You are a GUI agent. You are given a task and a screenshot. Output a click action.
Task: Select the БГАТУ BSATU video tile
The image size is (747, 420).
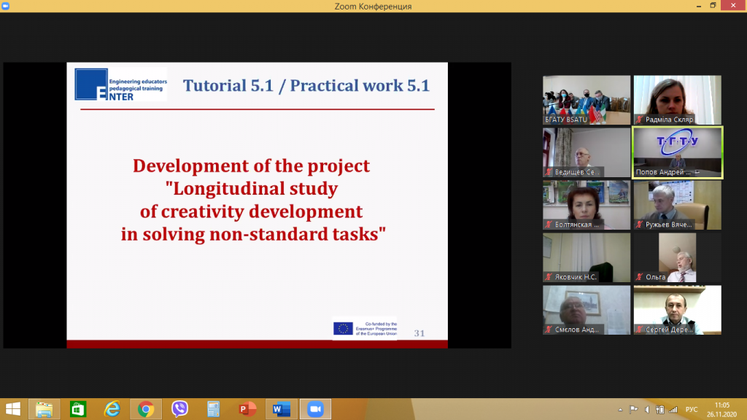[x=587, y=100]
